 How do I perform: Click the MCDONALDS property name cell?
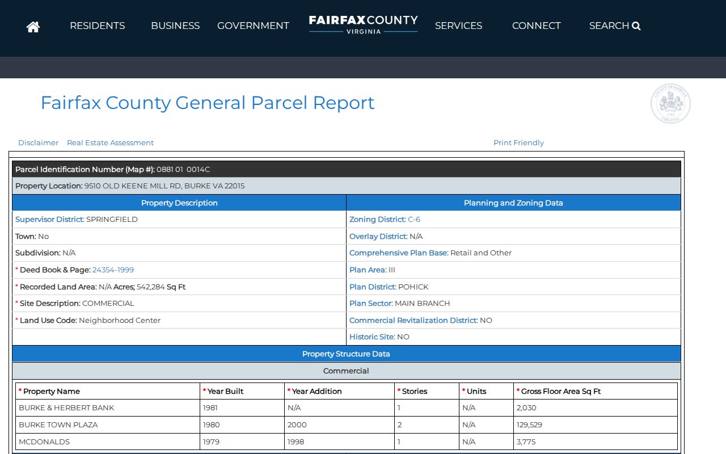(108, 442)
